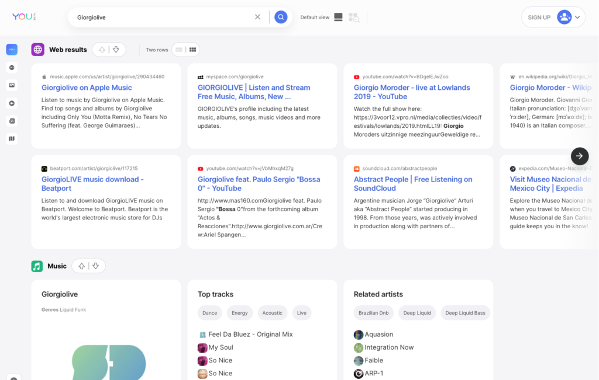Click the Apple favicon beside music.apple.com URL
Screen dimensions: 599x380
(x=44, y=76)
